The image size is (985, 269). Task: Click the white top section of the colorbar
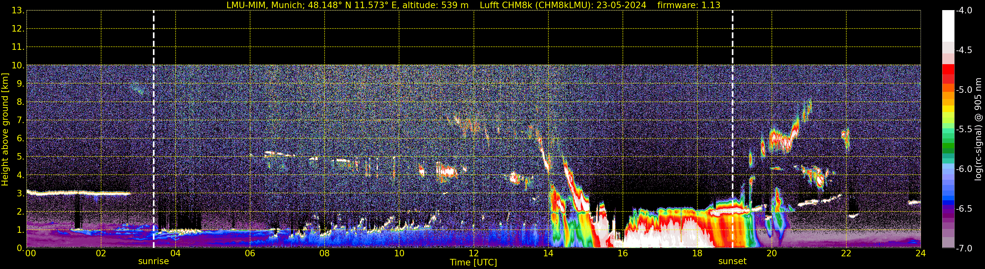coord(948,26)
